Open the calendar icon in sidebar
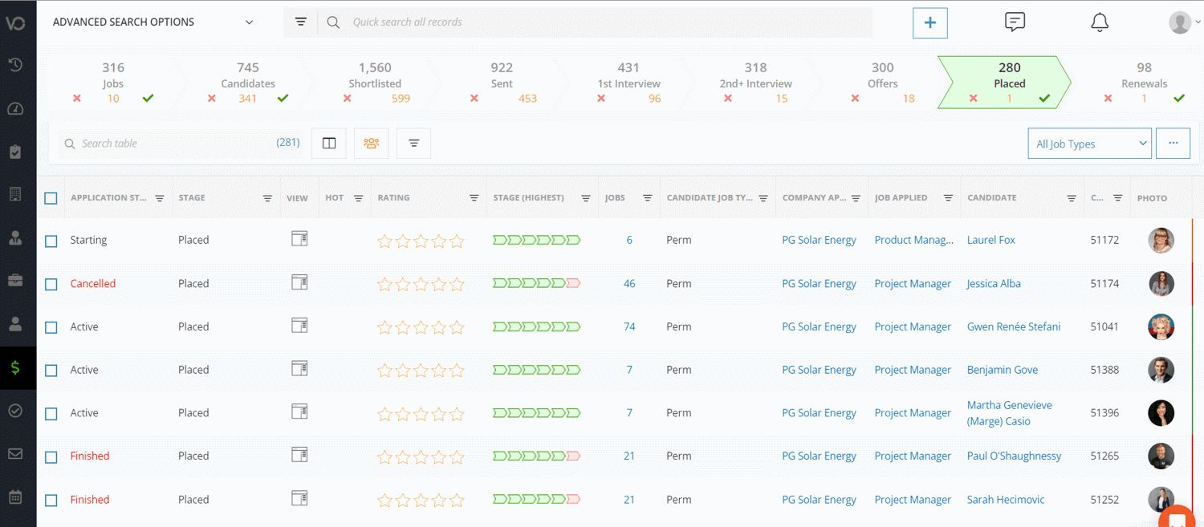 click(x=15, y=497)
